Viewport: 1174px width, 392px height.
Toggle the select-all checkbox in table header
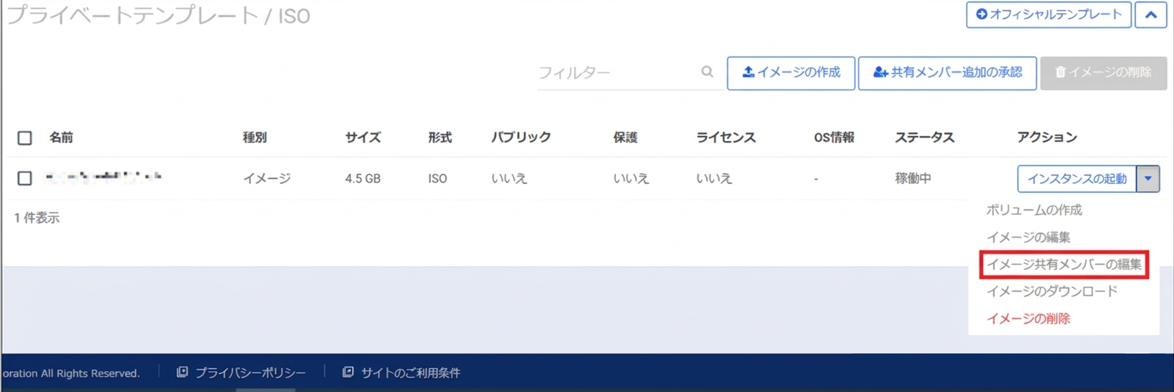(24, 138)
